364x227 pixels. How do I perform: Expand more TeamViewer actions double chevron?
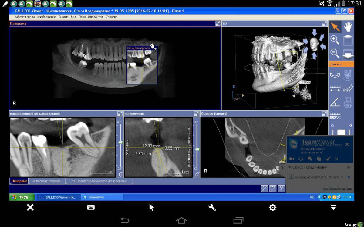coord(337,159)
